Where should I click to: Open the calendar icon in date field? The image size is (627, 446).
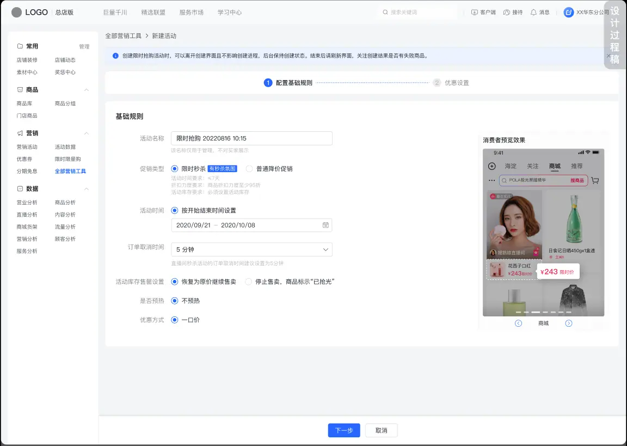(325, 225)
